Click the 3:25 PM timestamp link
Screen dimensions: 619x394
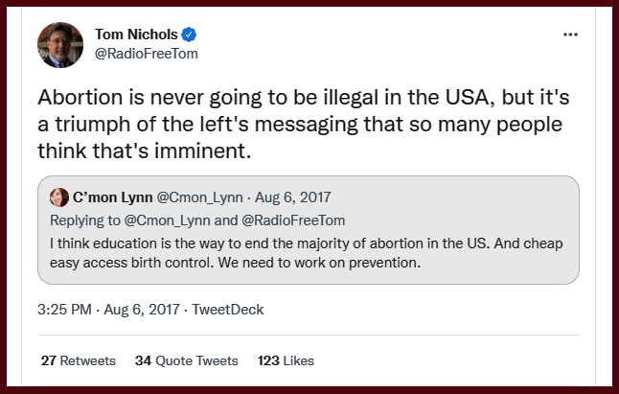point(64,310)
